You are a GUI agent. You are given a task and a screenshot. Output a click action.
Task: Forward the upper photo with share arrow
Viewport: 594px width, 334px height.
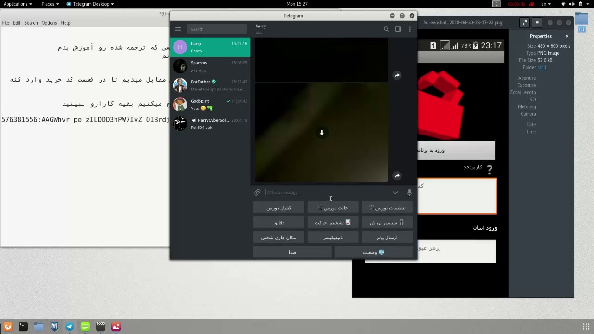397,75
